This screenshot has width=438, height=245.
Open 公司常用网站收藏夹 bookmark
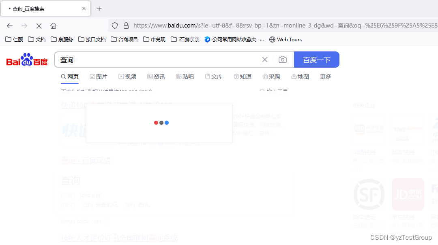coord(234,39)
